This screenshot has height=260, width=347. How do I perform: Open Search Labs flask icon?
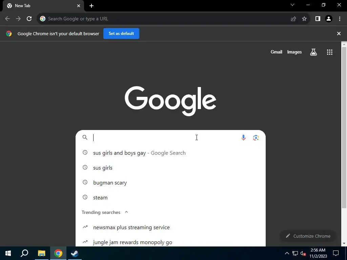tap(313, 52)
